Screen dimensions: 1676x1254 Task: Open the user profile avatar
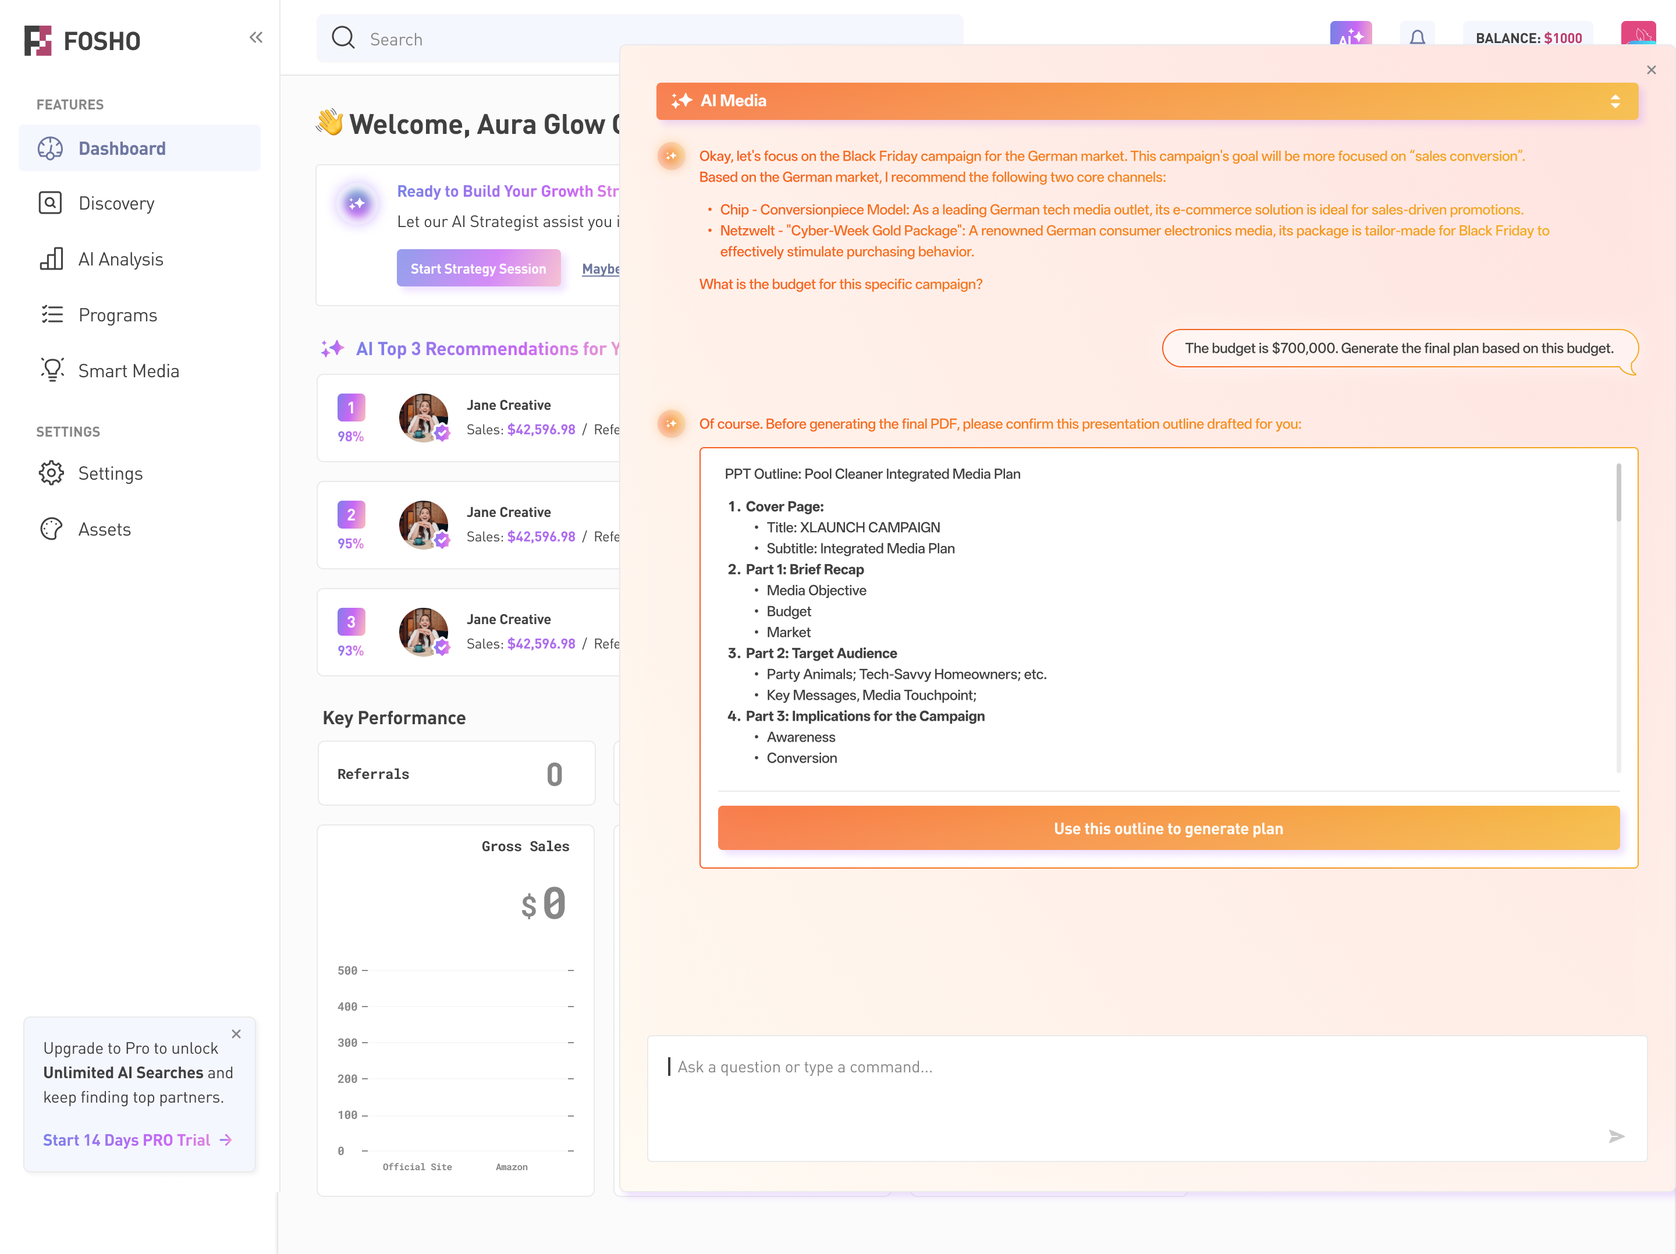point(1638,33)
